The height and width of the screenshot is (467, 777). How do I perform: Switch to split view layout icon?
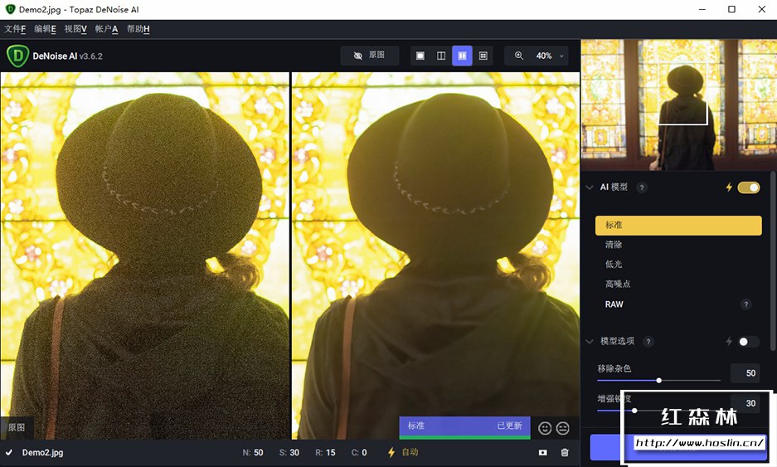(441, 56)
